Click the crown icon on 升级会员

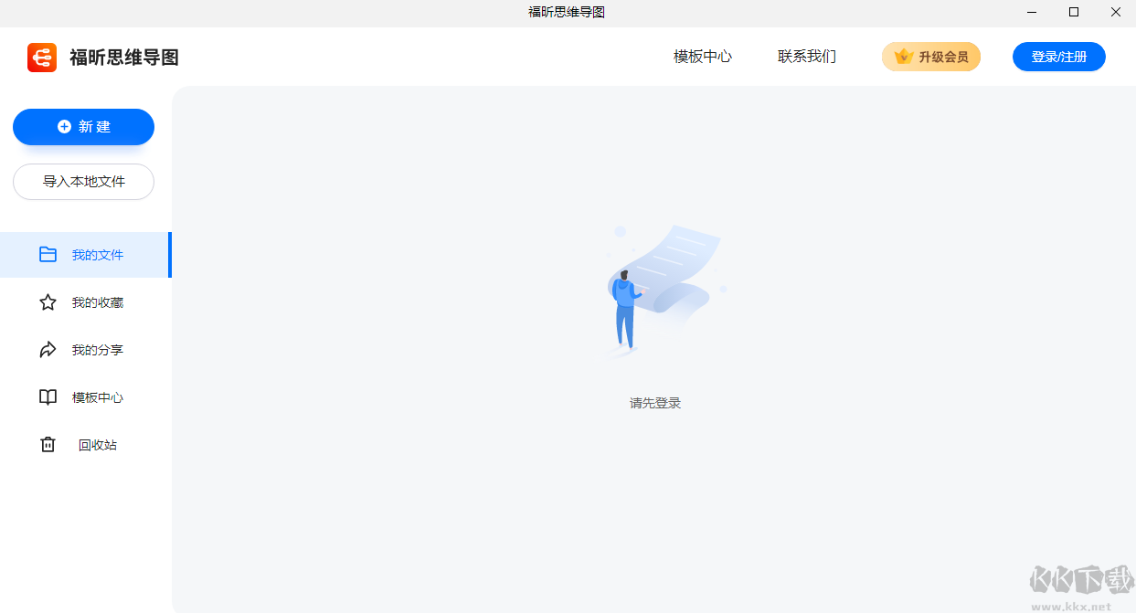coord(903,56)
